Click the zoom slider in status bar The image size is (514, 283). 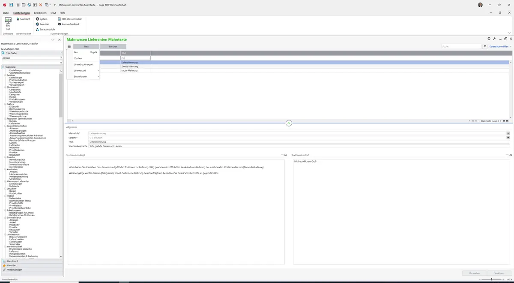[x=491, y=279]
